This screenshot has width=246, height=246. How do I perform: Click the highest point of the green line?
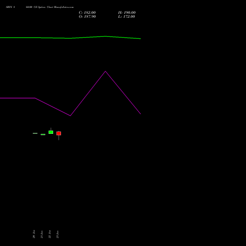(x=105, y=36)
